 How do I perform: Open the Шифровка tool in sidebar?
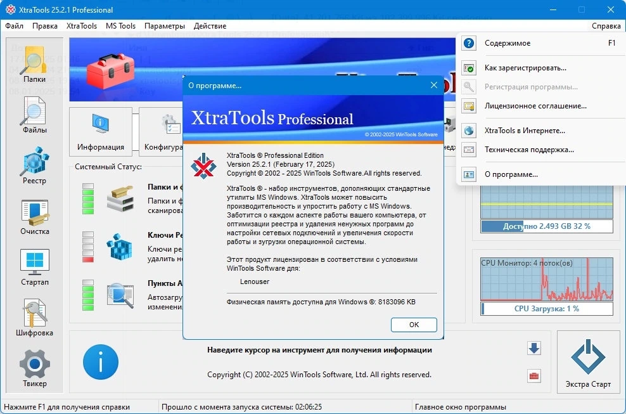tap(34, 318)
